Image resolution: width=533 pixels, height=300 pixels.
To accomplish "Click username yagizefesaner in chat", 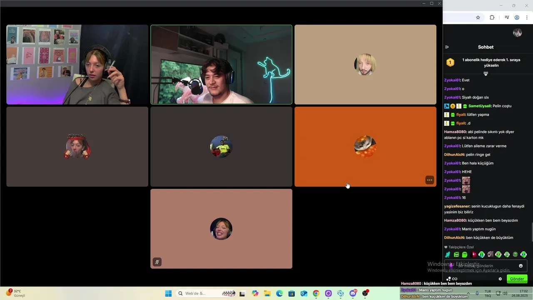I will [457, 206].
